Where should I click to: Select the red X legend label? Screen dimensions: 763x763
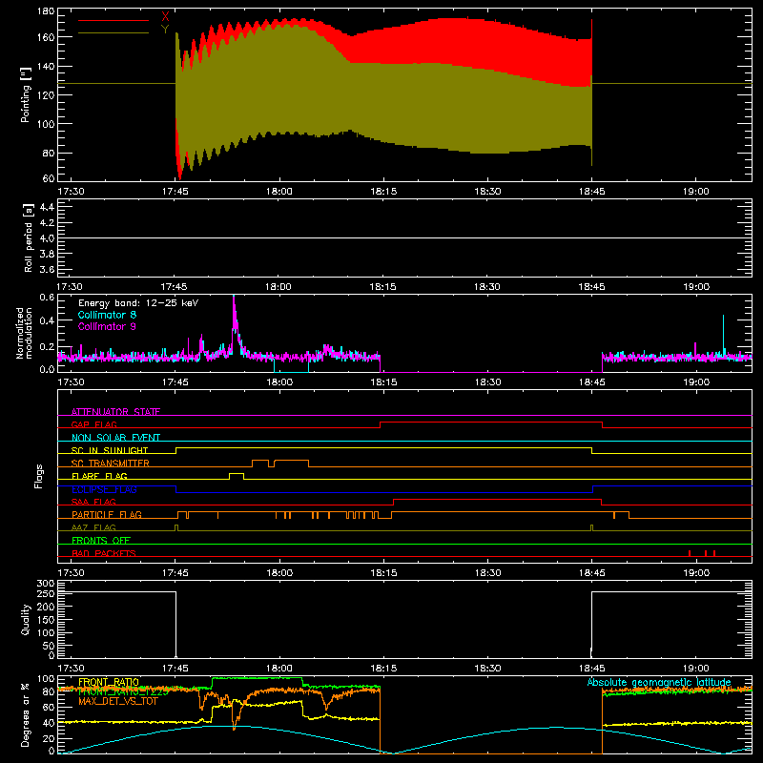[x=165, y=17]
